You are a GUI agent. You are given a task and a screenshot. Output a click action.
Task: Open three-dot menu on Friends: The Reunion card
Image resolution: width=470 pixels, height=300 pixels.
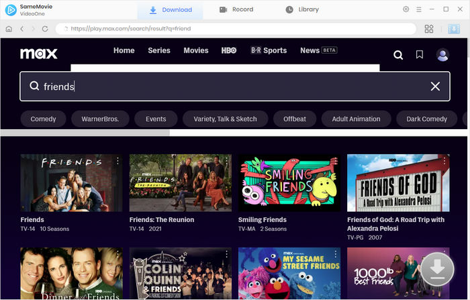227,161
